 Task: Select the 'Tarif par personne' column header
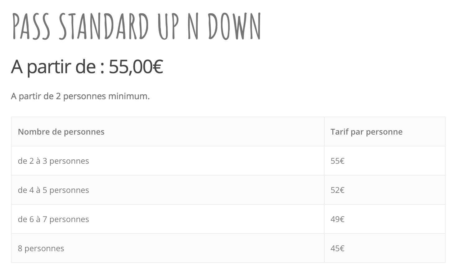pos(385,132)
